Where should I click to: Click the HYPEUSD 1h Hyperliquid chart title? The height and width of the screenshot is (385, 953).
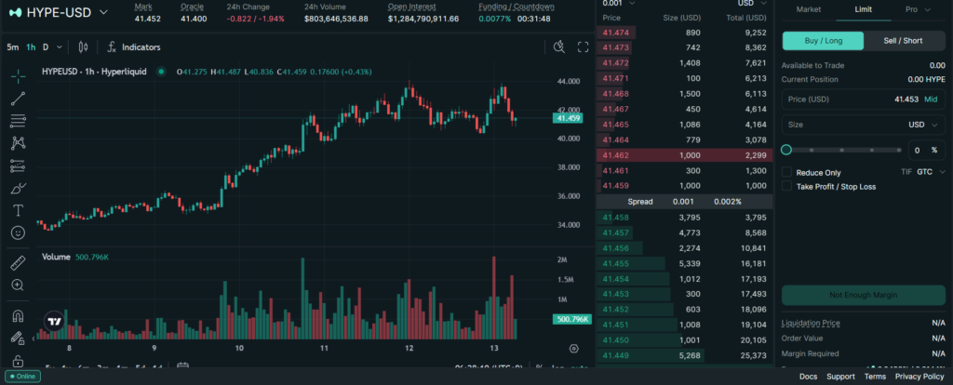point(94,72)
